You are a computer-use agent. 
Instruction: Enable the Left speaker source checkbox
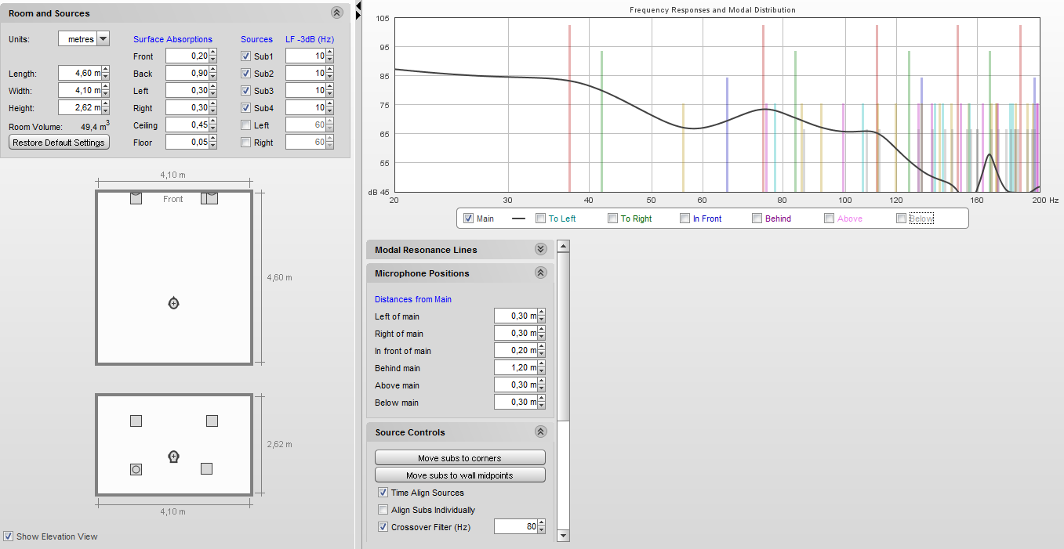pyautogui.click(x=246, y=125)
